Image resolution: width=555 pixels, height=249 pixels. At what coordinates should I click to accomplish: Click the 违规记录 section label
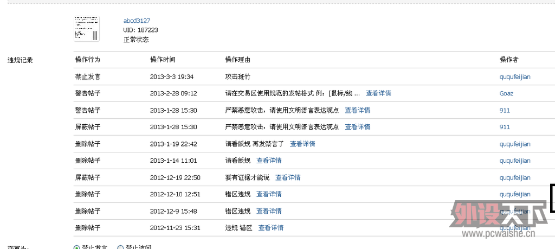click(x=20, y=60)
